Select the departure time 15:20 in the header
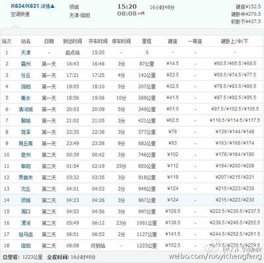 pyautogui.click(x=127, y=7)
